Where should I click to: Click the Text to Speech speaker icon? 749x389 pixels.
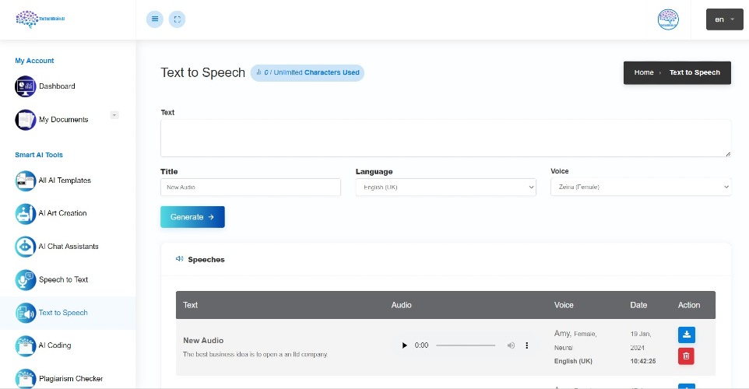tap(26, 313)
